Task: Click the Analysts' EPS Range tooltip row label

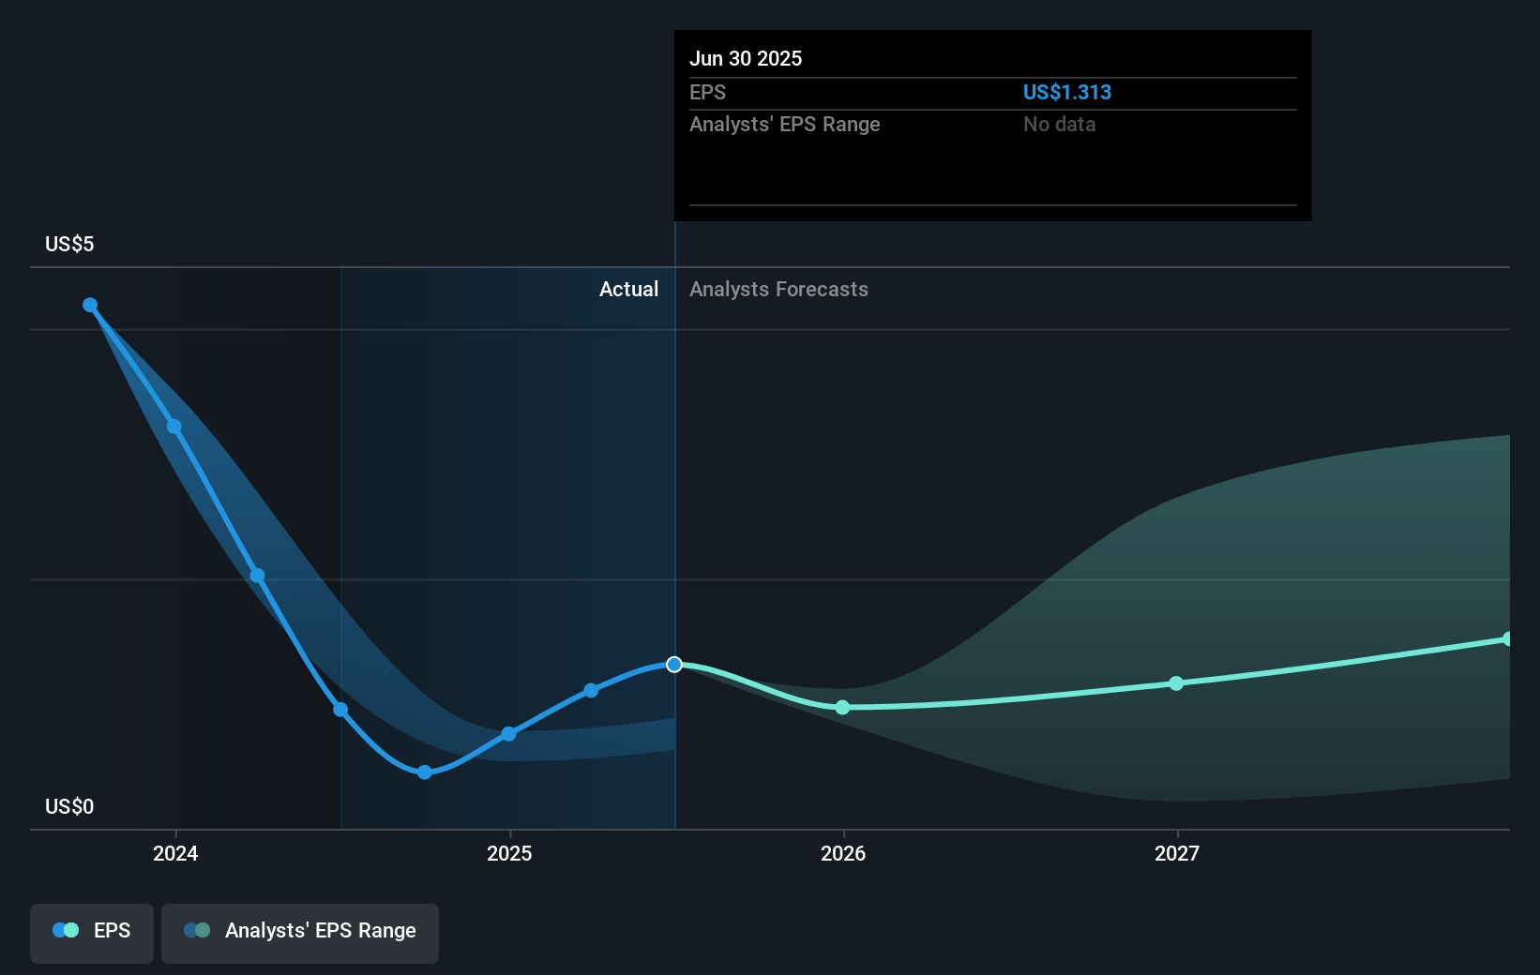Action: [x=784, y=125]
